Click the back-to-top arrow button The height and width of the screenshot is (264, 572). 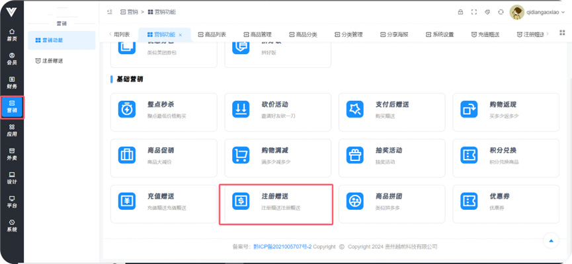tap(550, 240)
